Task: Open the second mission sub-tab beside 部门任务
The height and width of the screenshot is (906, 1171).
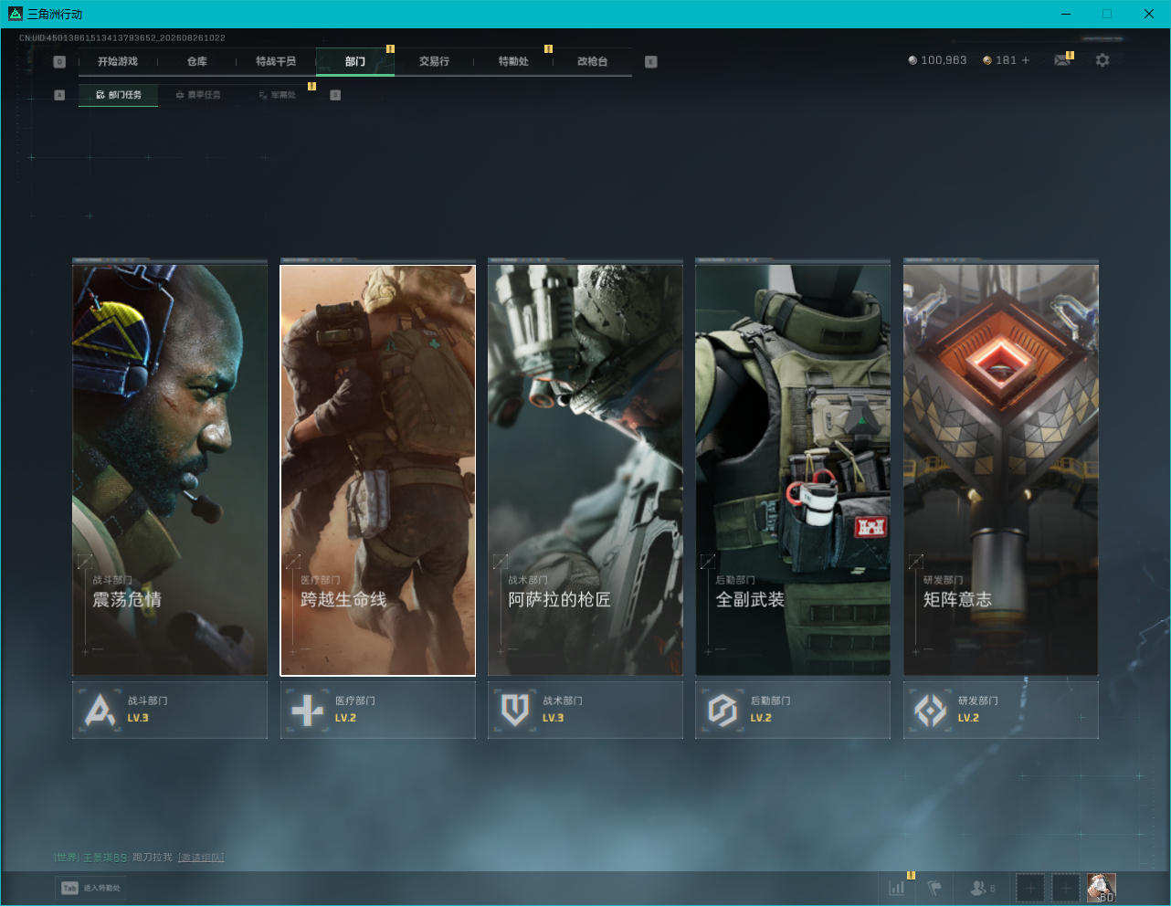Action: (197, 95)
